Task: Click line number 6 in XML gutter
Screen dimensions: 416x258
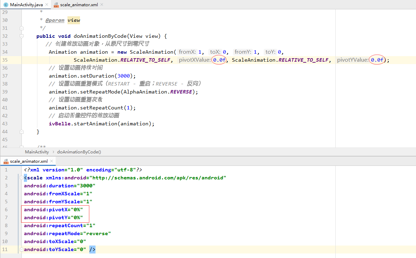Action: (x=6, y=210)
